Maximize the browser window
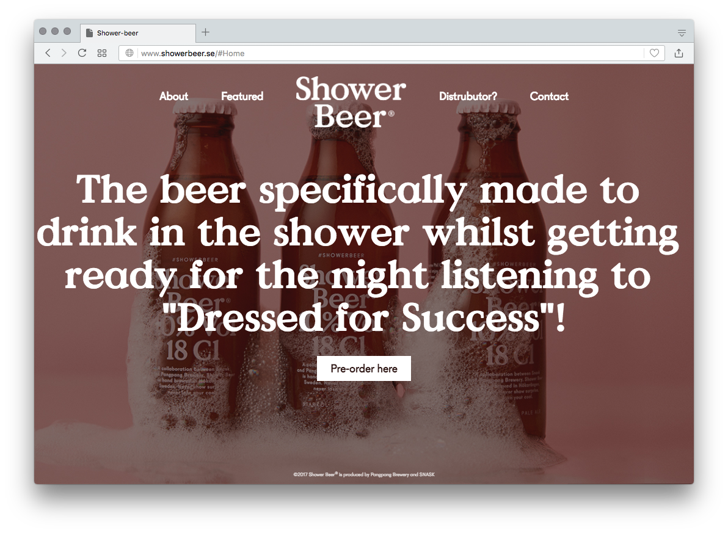Image resolution: width=728 pixels, height=533 pixels. tap(67, 31)
